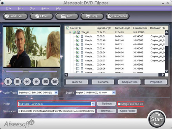The height and width of the screenshot is (129, 172).
Task: Open the Properties button
Action: pyautogui.click(x=156, y=82)
